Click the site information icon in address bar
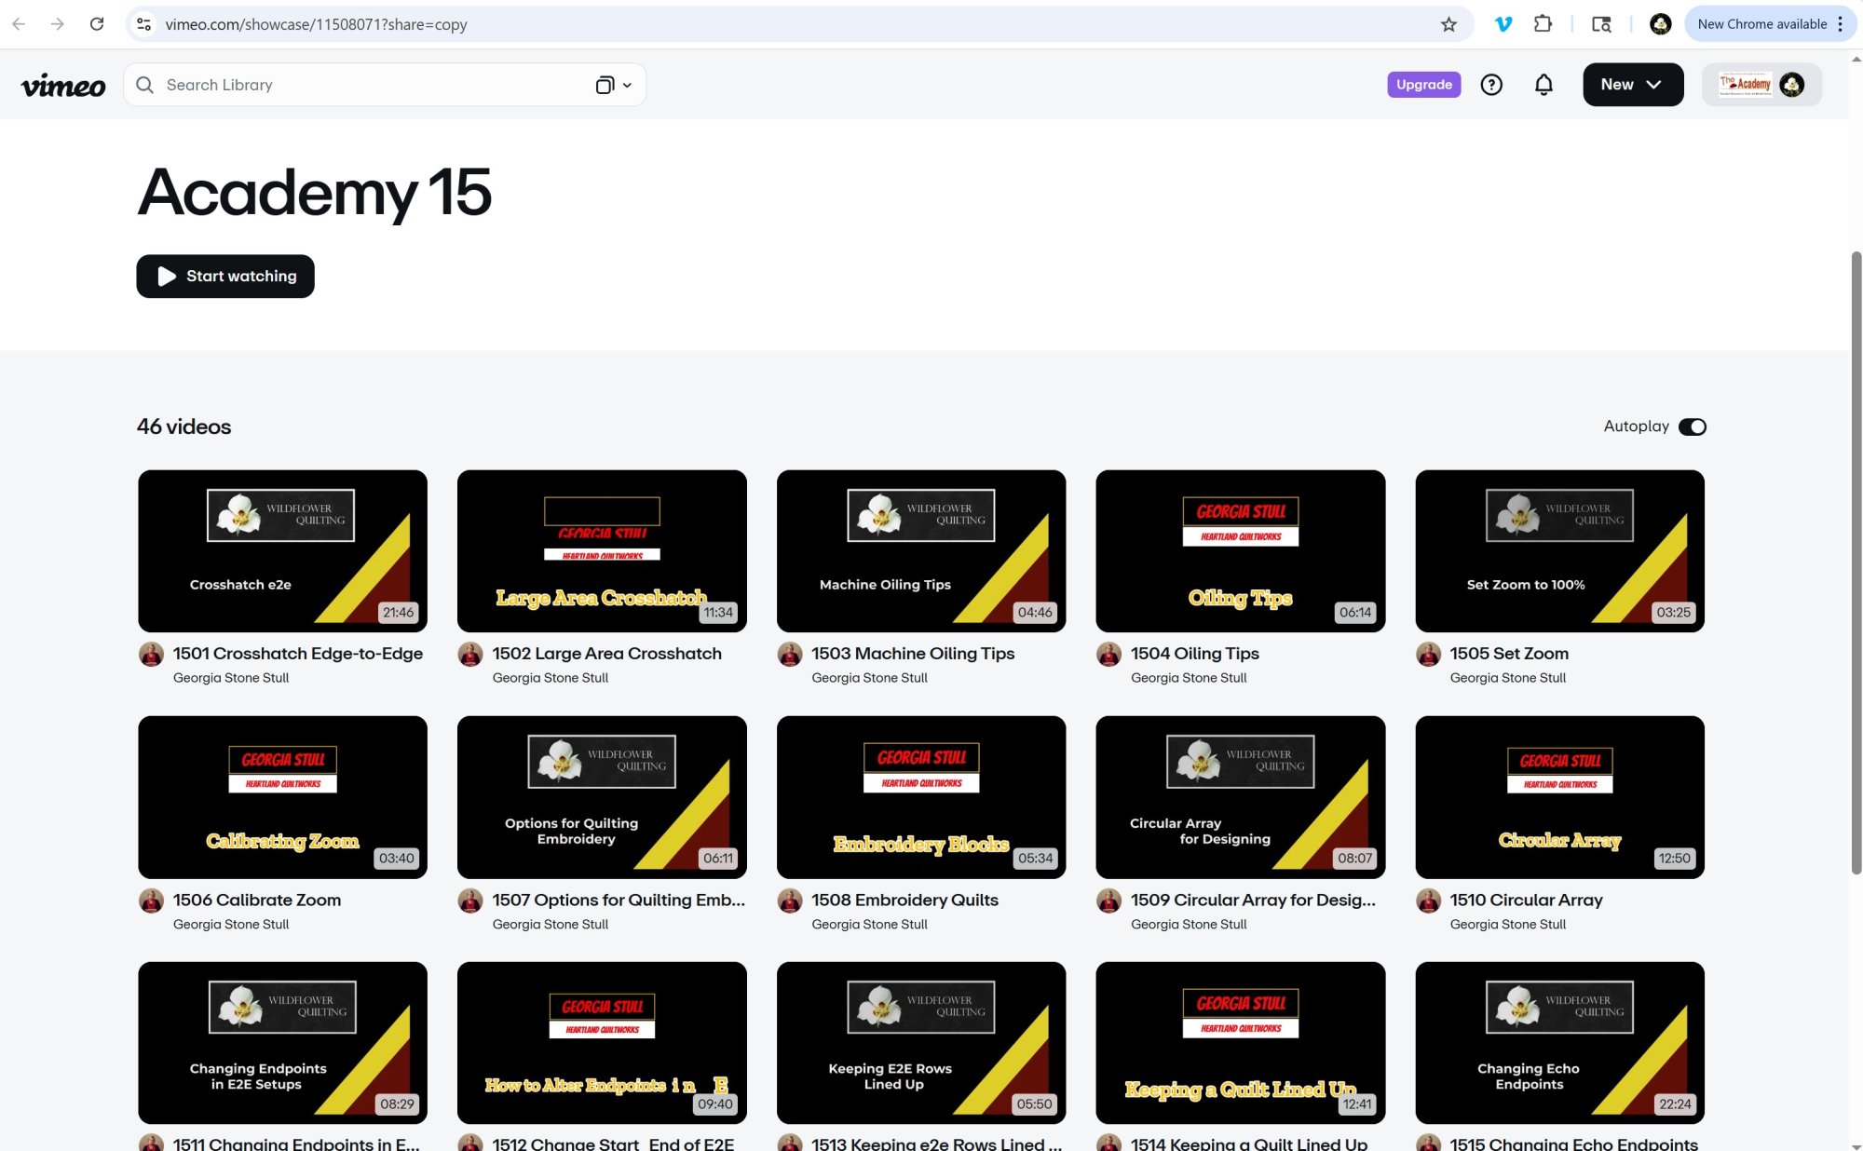 144,24
